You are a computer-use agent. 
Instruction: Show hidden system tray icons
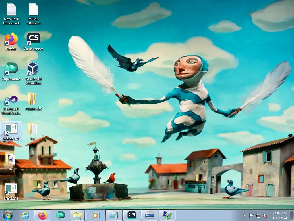coord(244,216)
